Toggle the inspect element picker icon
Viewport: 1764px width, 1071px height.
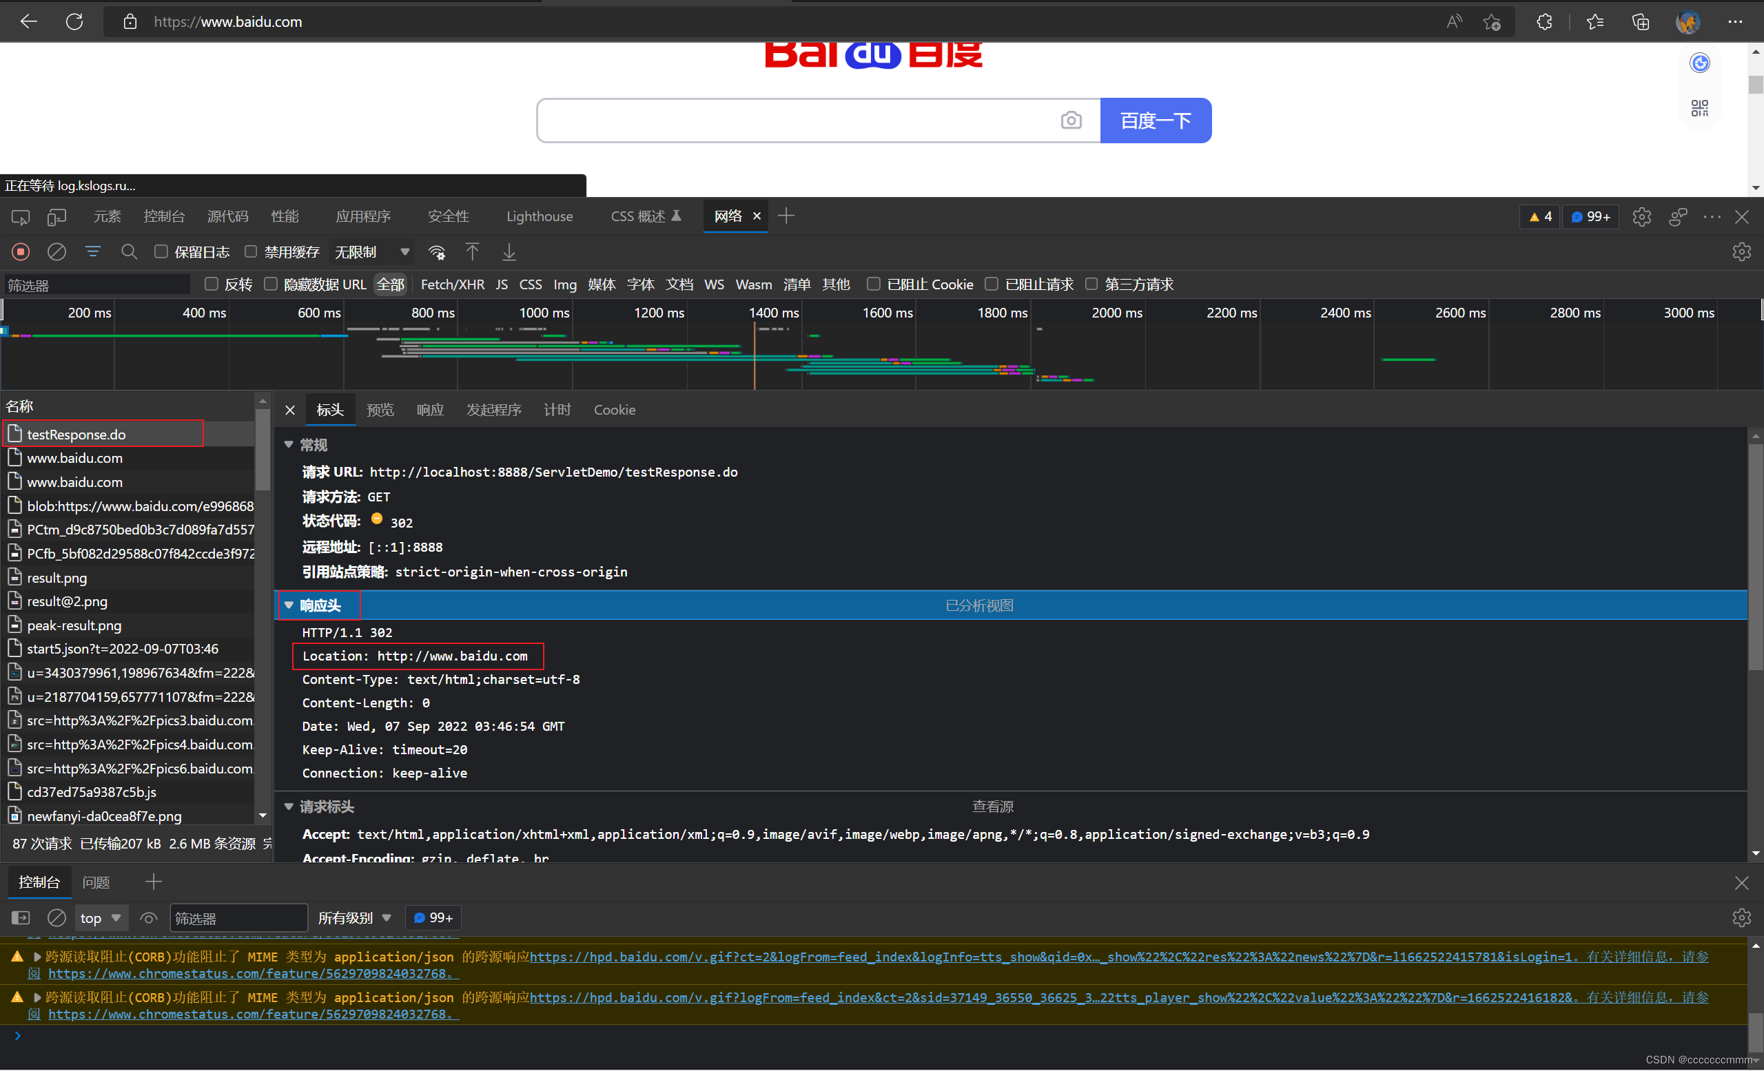coord(20,217)
